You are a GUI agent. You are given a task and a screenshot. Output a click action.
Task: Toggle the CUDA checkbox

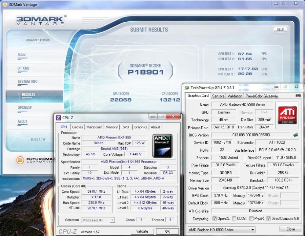(234, 218)
